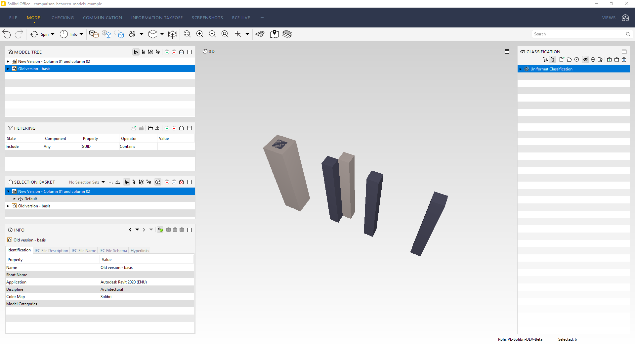
Task: Click the Value cell of the filter row
Action: (x=176, y=147)
